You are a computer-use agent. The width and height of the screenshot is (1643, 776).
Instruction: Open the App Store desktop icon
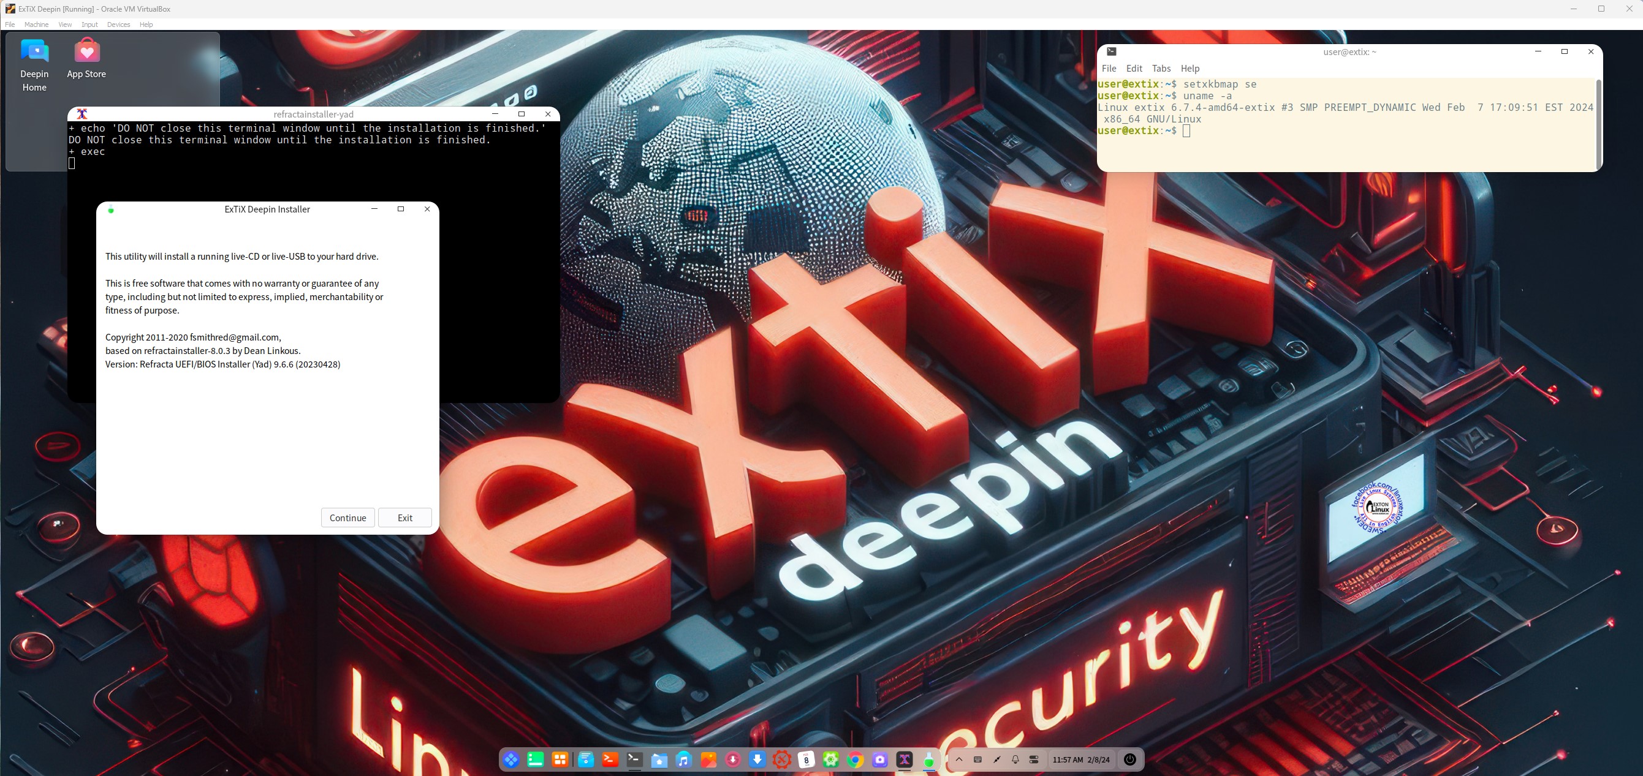[x=87, y=59]
